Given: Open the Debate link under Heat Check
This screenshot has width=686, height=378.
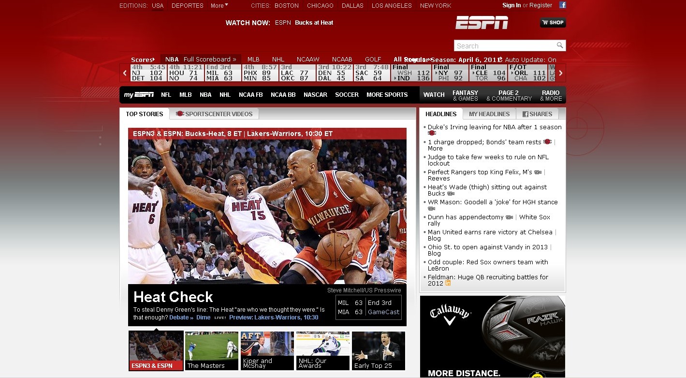Looking at the screenshot, I should coord(181,318).
